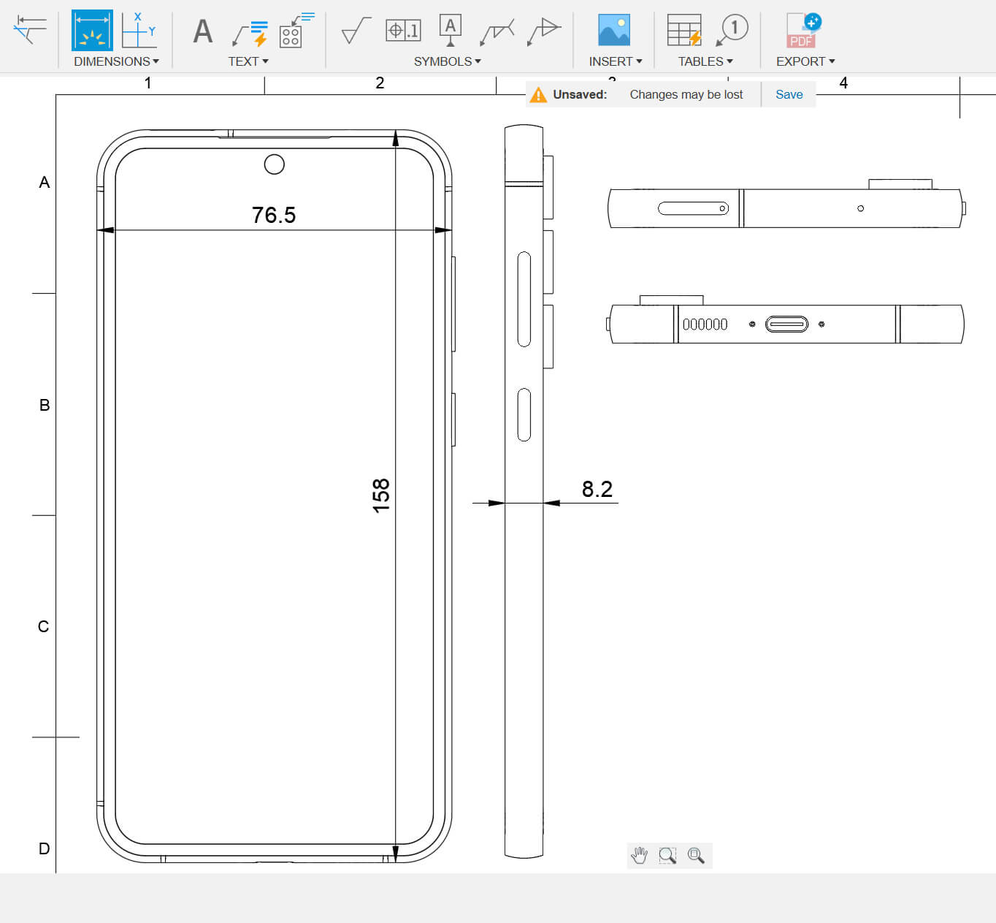Screen dimensions: 996x923
Task: Expand the SYMBOLS dropdown menu
Action: point(447,61)
